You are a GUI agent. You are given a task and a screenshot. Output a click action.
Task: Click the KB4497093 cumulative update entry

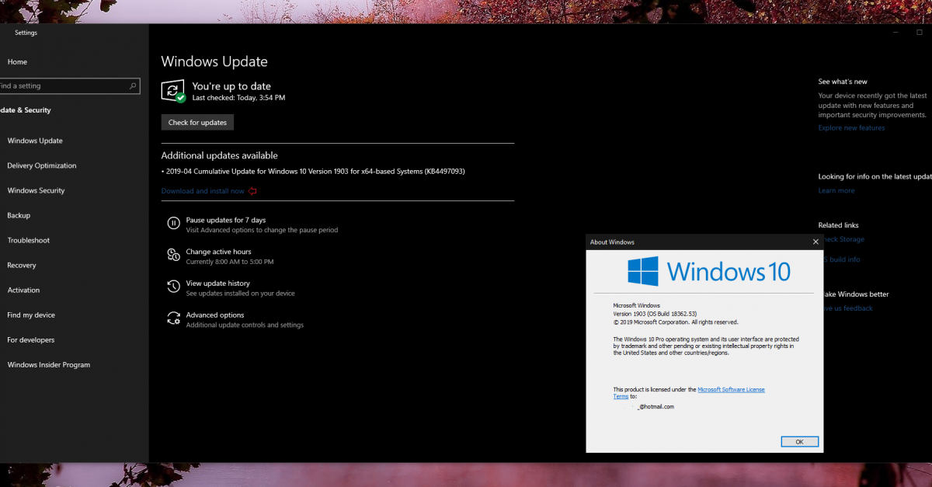tap(313, 171)
